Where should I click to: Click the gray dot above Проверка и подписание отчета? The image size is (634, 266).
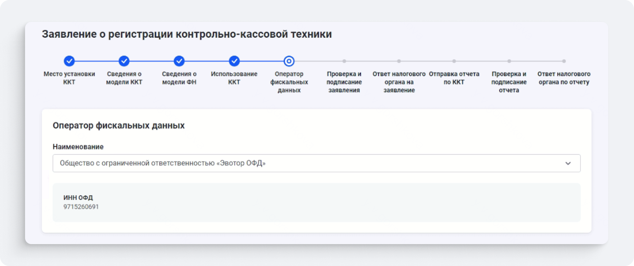[x=509, y=61]
